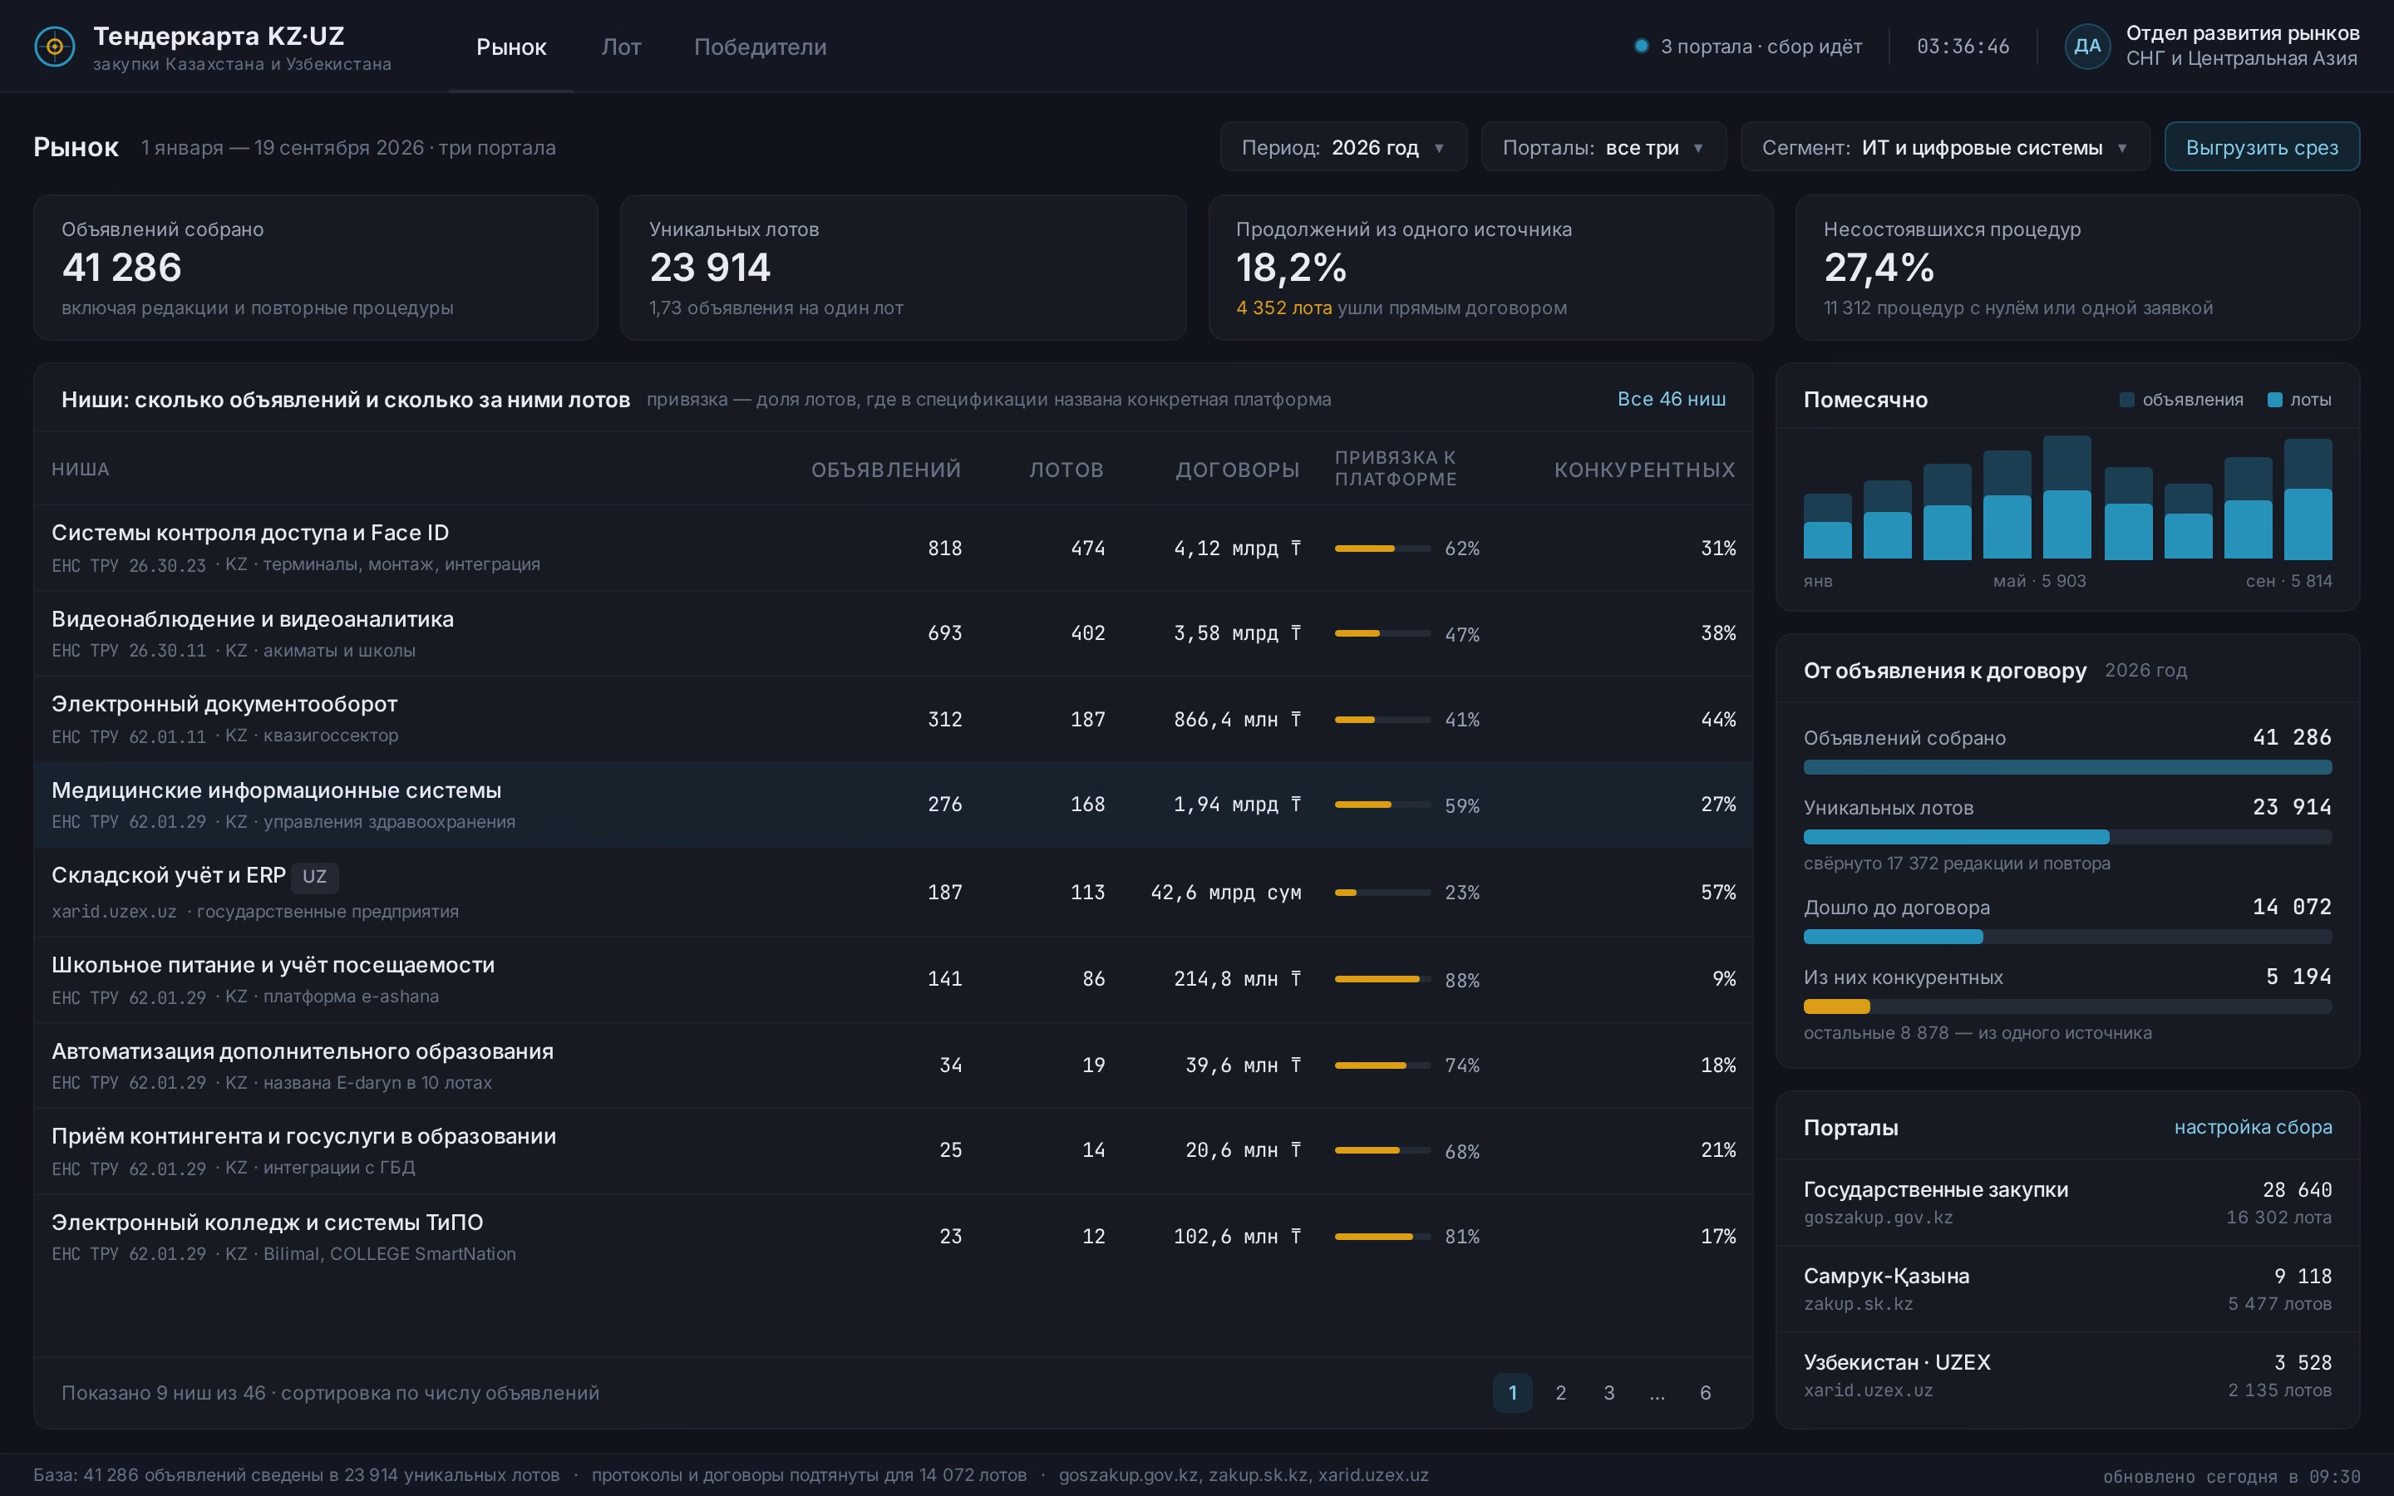Open the Сегмент ИТ и цифровые системы dropdown

[1944, 147]
